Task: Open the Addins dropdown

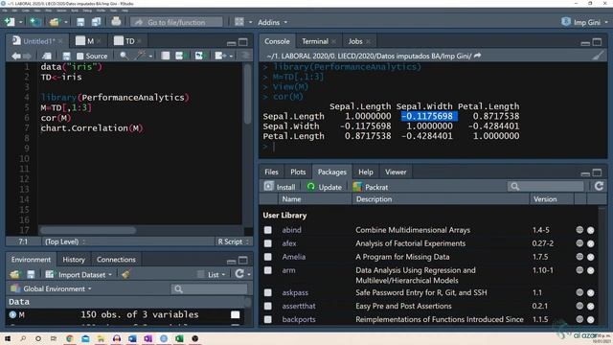Action: click(x=272, y=22)
